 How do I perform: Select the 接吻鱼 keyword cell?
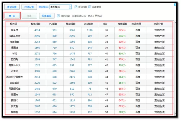point(14,112)
